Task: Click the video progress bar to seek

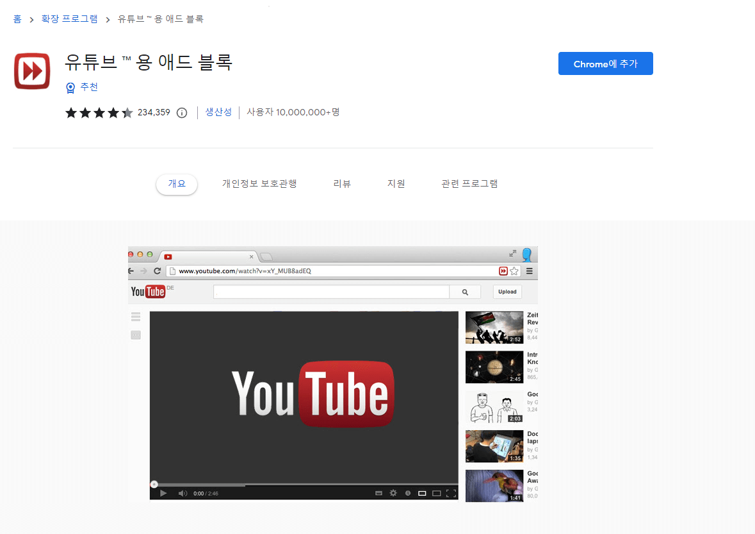Action: [304, 483]
